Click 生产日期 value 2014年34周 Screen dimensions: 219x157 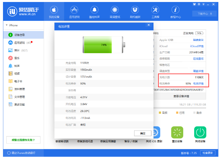coord(196,52)
